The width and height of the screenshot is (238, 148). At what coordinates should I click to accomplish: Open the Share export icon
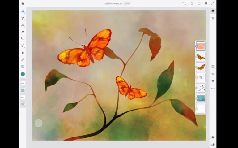pos(199,3)
